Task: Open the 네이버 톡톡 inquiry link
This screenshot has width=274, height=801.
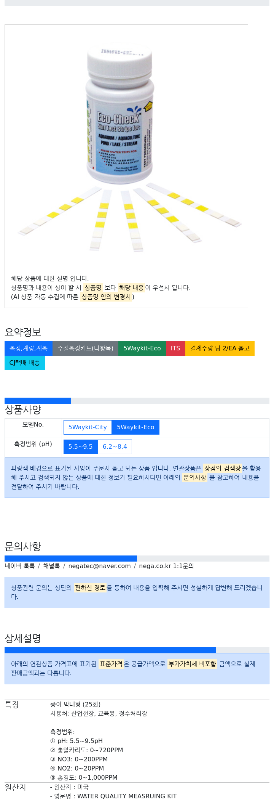Action: [x=20, y=566]
